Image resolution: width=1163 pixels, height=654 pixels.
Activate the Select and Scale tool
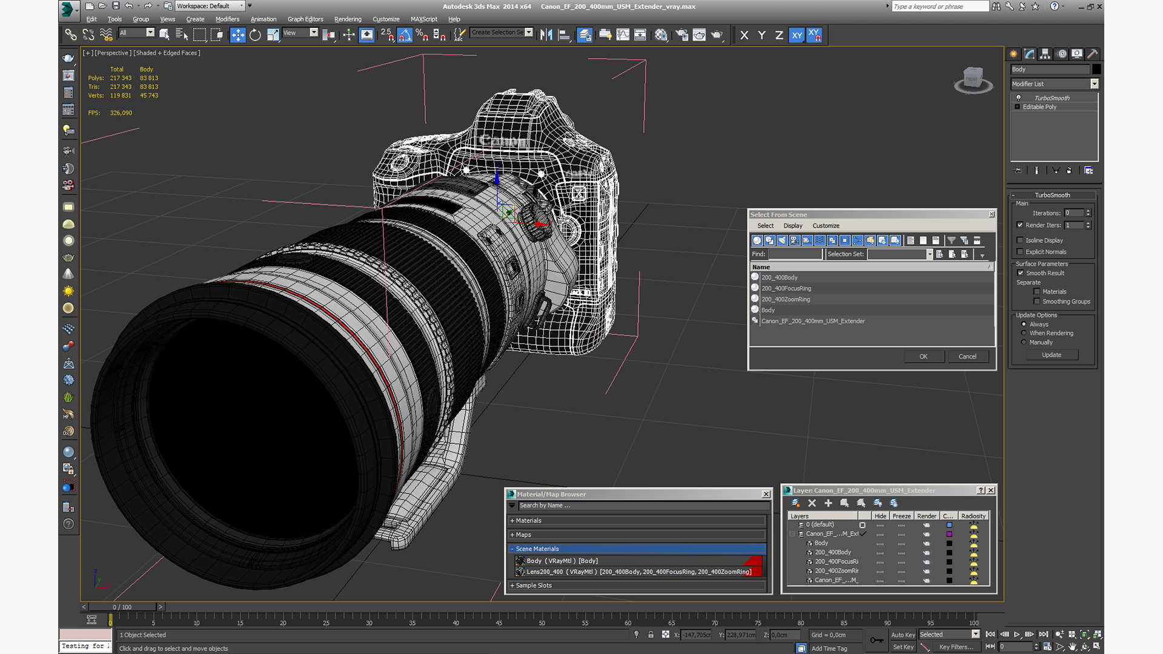click(273, 35)
